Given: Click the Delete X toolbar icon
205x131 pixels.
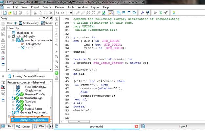Looking at the screenshot, I should coord(51,13).
